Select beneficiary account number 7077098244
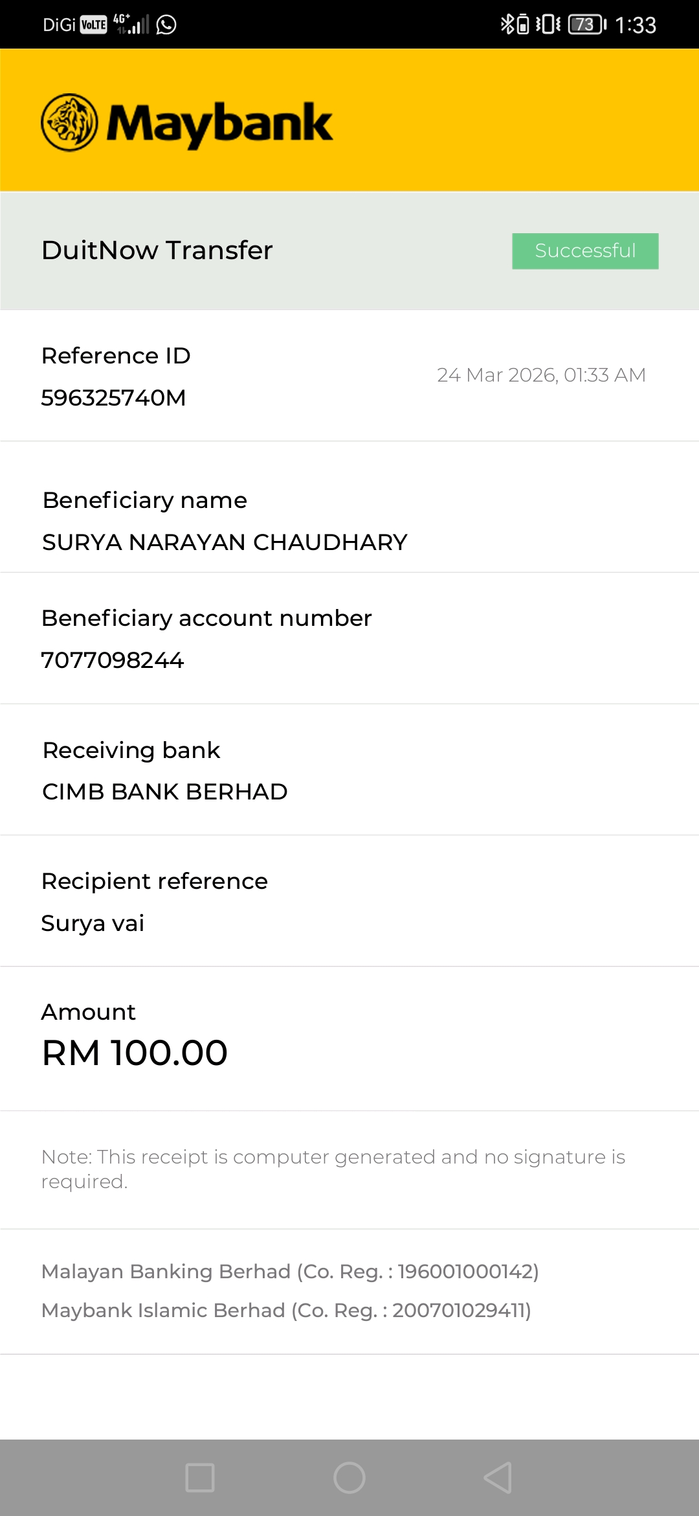This screenshot has width=699, height=1516. 113,660
